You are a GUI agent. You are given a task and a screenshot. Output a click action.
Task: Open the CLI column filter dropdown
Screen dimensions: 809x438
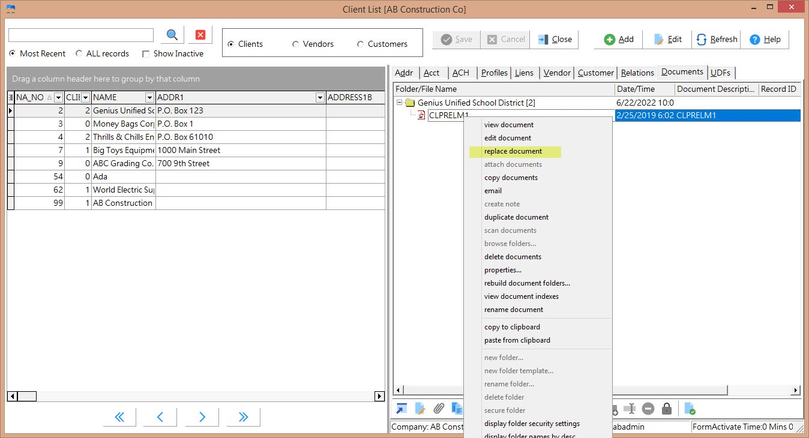click(x=85, y=97)
